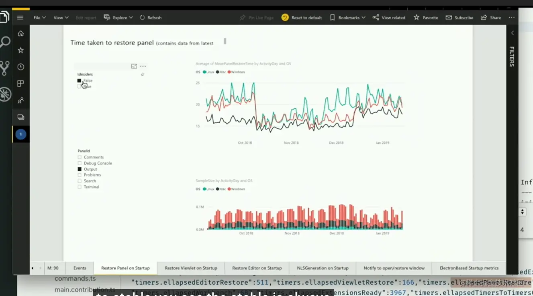Switch to NLSGeneration on Startup tab

click(323, 268)
